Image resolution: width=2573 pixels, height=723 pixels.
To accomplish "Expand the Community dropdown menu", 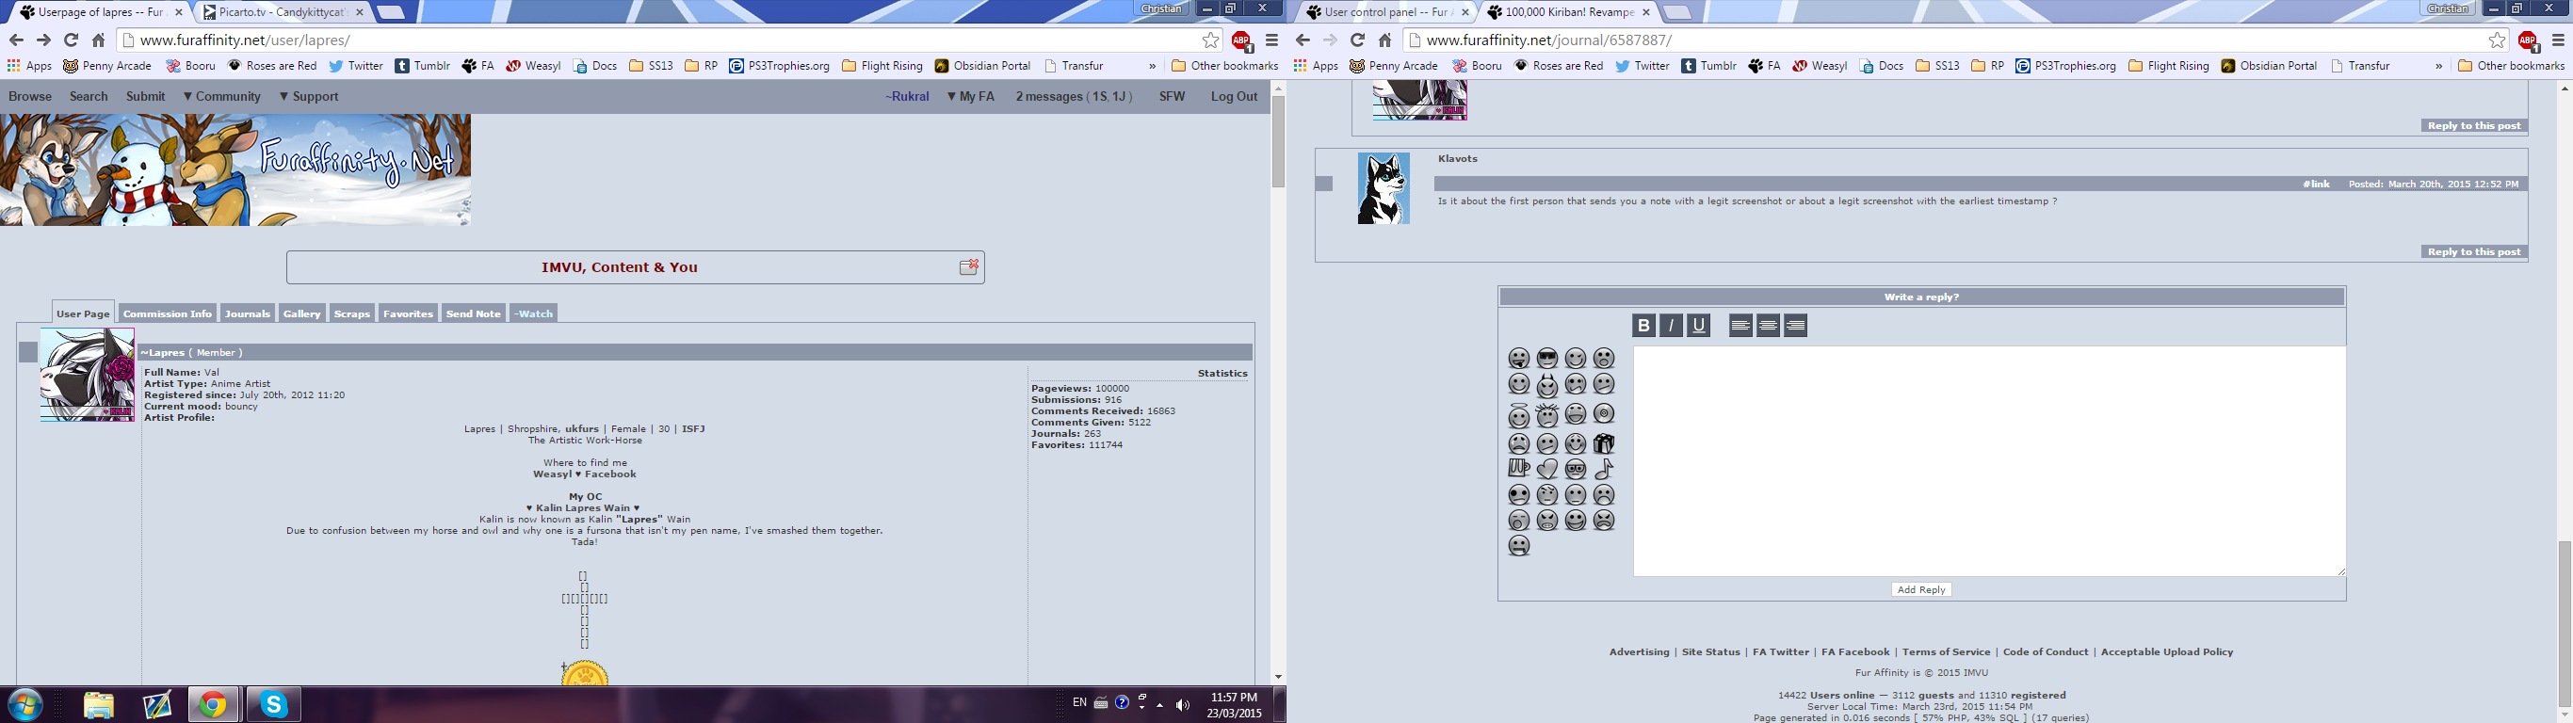I will (221, 97).
